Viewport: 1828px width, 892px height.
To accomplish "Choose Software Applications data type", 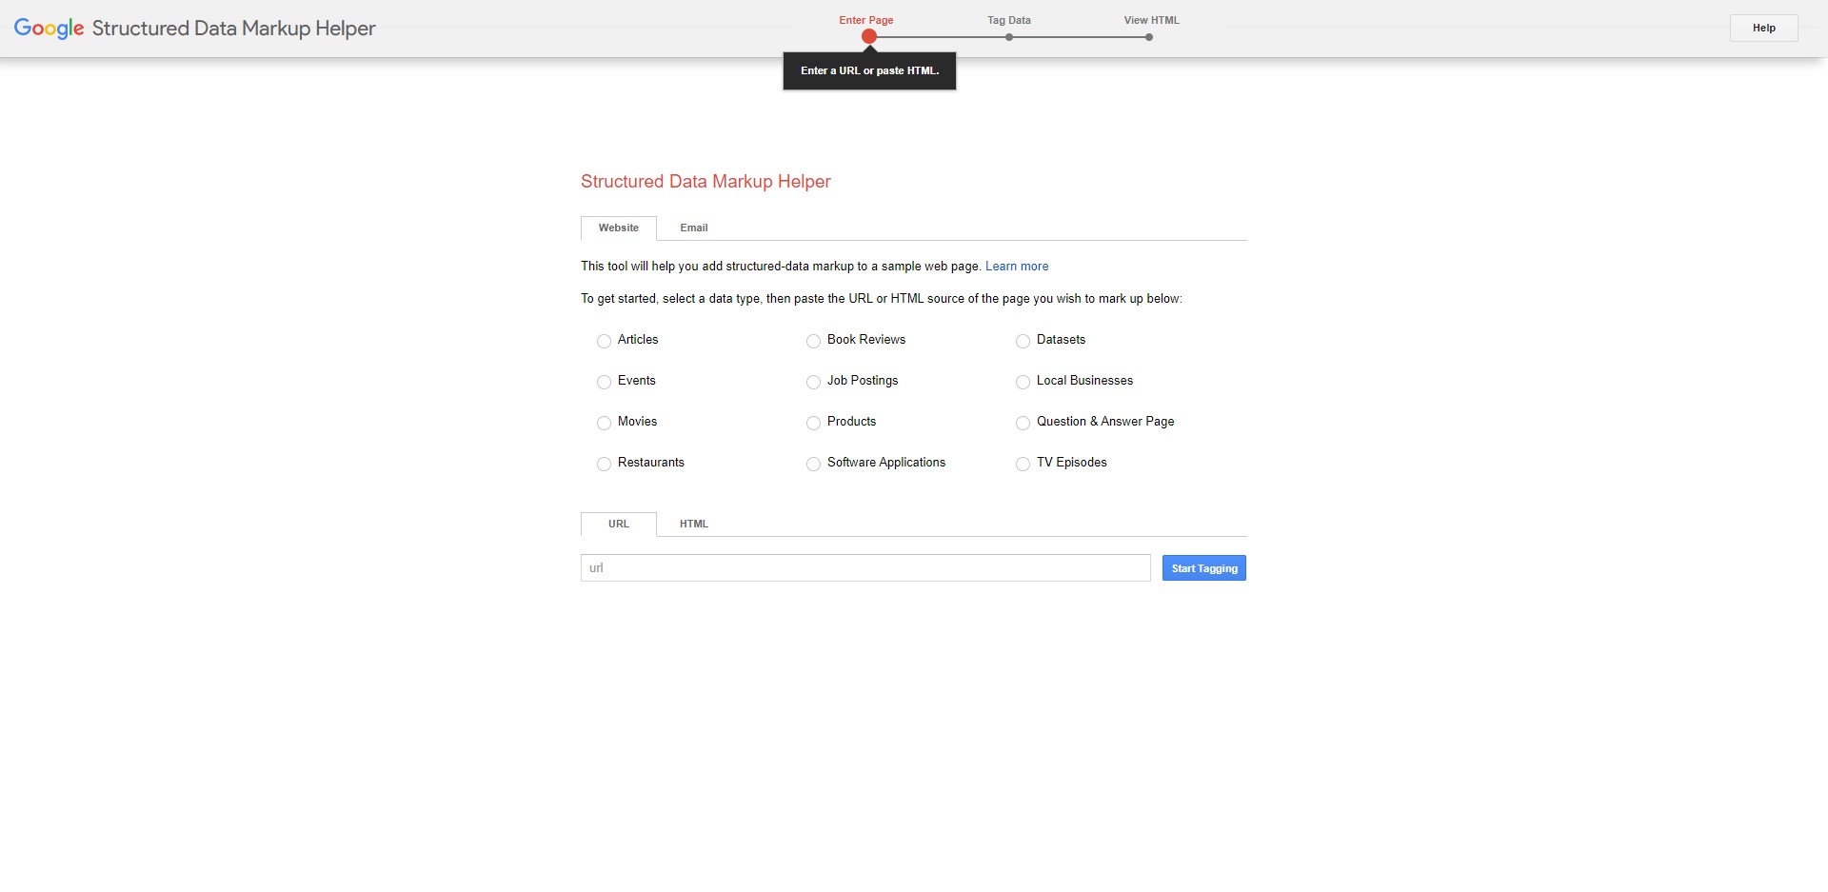I will [x=813, y=464].
